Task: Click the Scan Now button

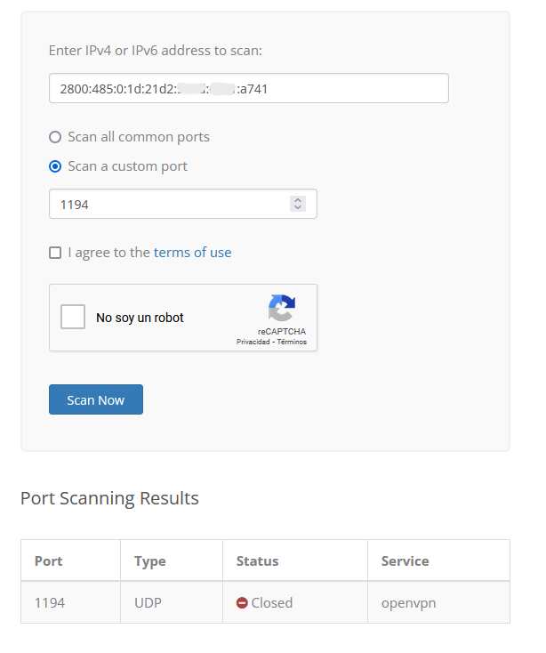Action: click(96, 399)
